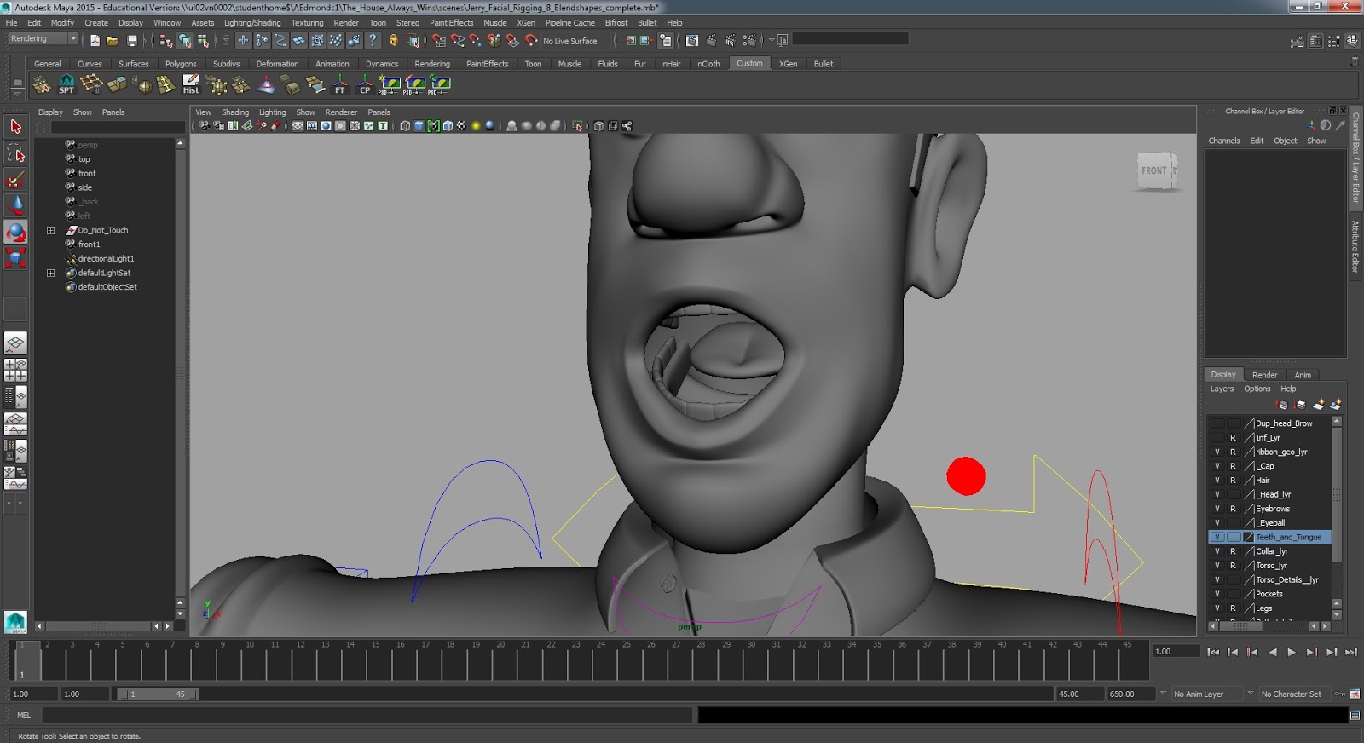This screenshot has height=743, width=1364.
Task: Click the No Live Surface field
Action: [x=577, y=41]
